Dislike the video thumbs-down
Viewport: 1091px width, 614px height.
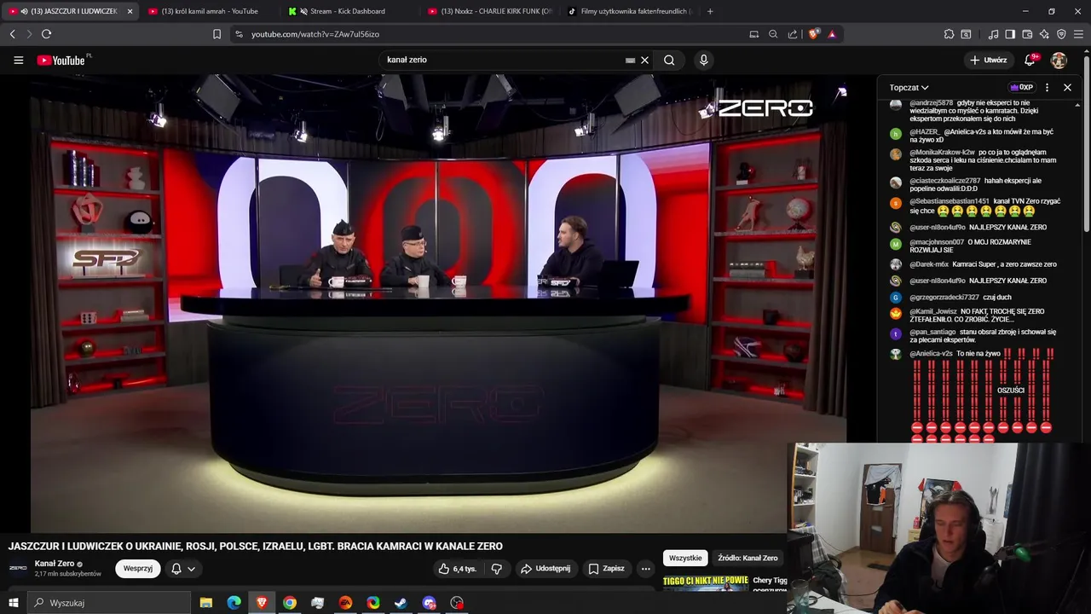(x=497, y=569)
